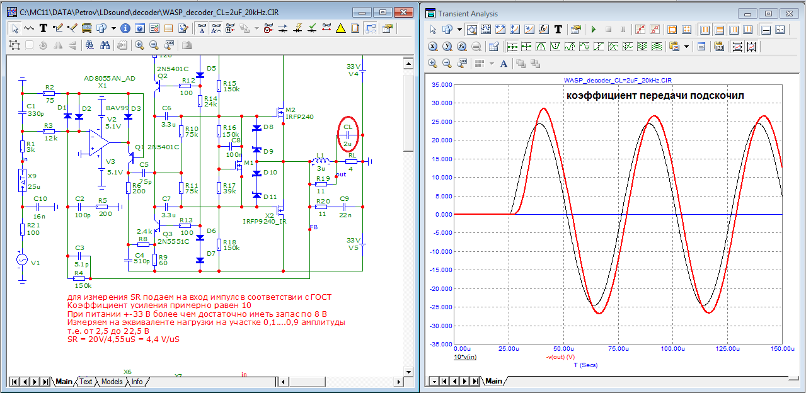Image resolution: width=806 pixels, height=393 pixels.
Task: Click the yellow triangle toolbar icon
Action: coord(340,28)
